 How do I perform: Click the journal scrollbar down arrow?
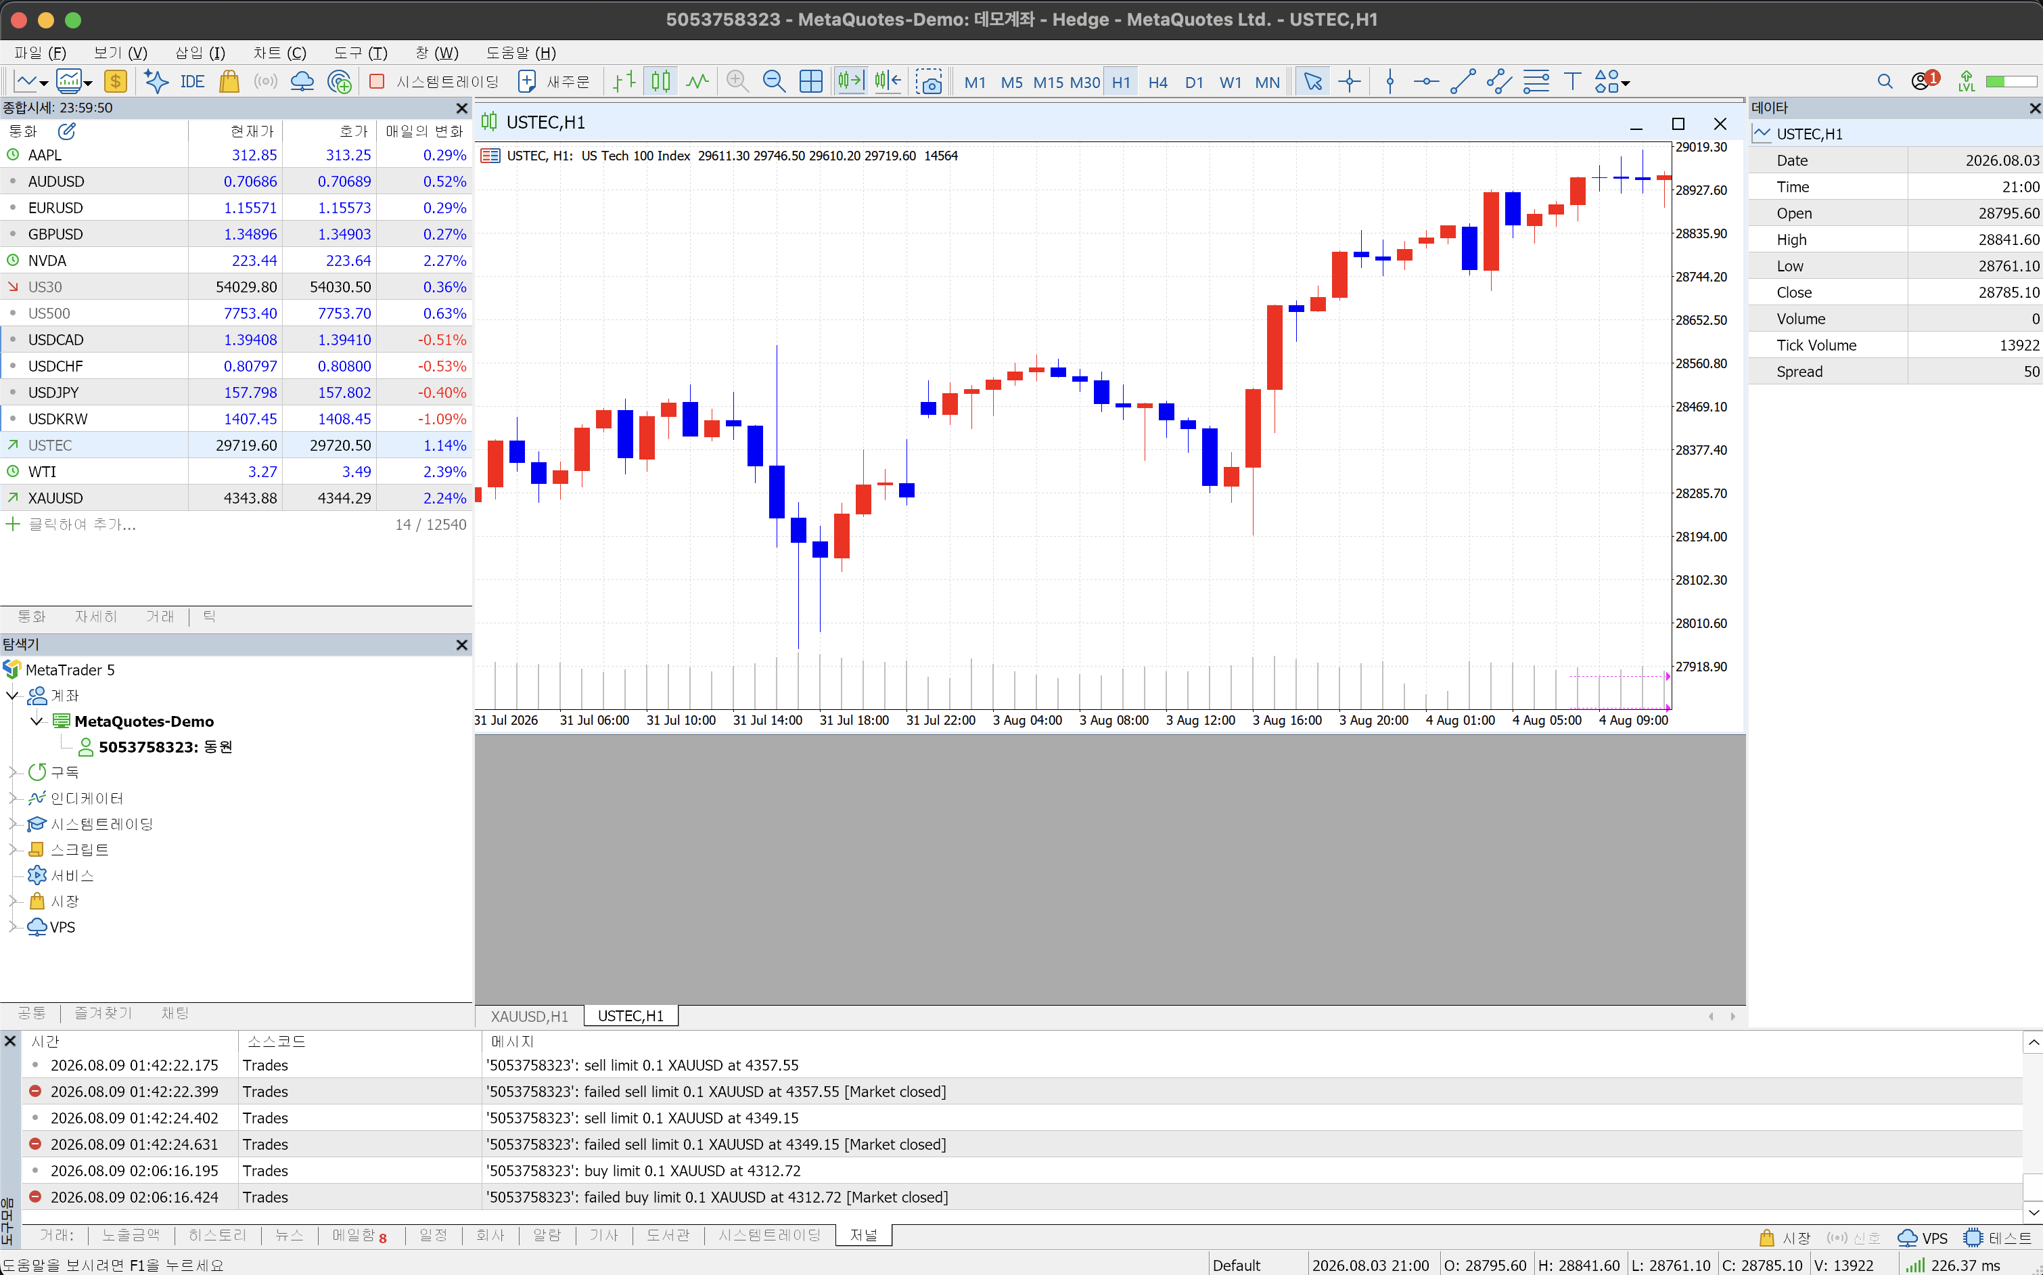pos(2033,1213)
